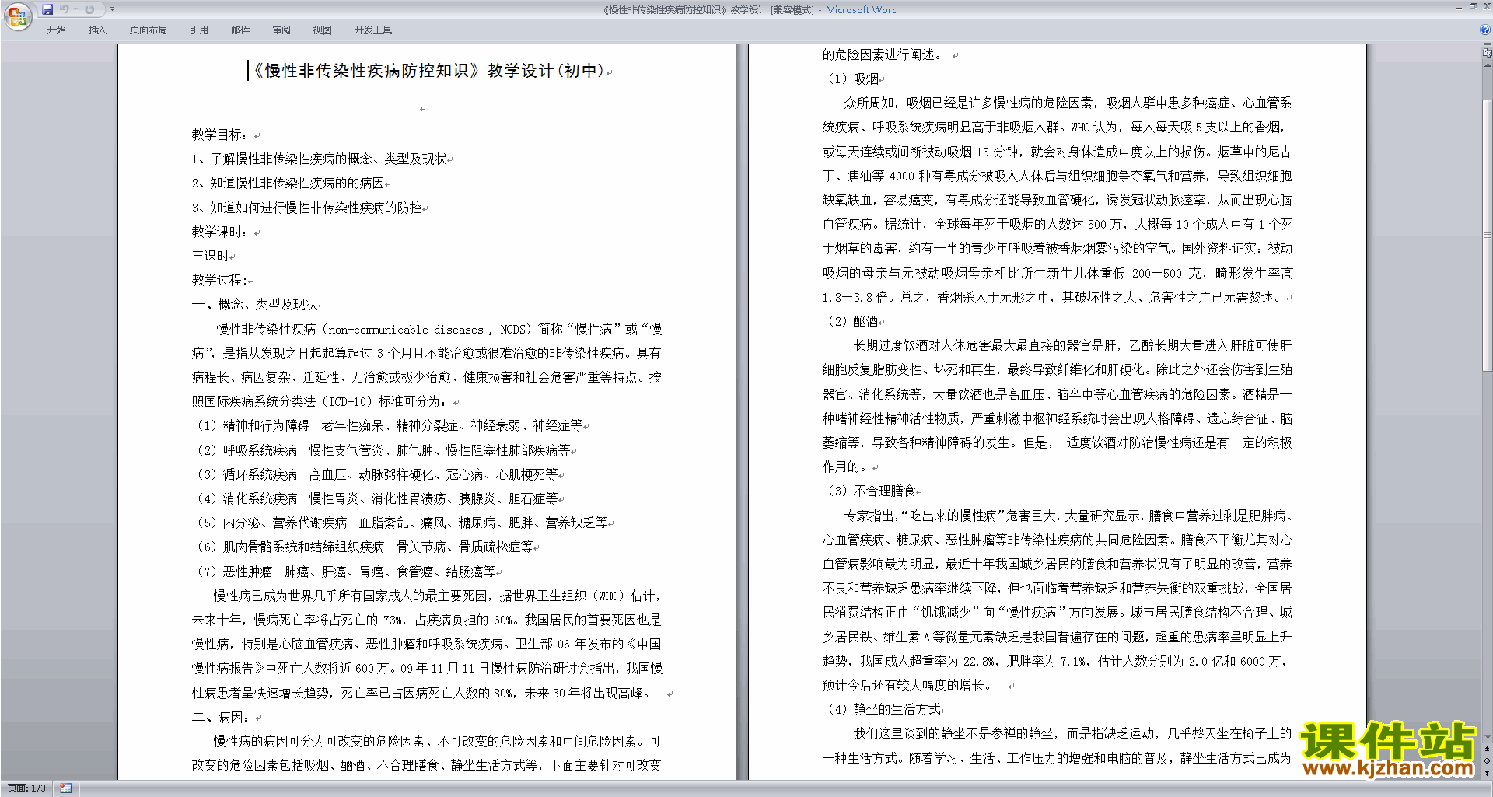This screenshot has width=1493, height=797.
Task: Open the 开始 ribbon tab
Action: (x=57, y=30)
